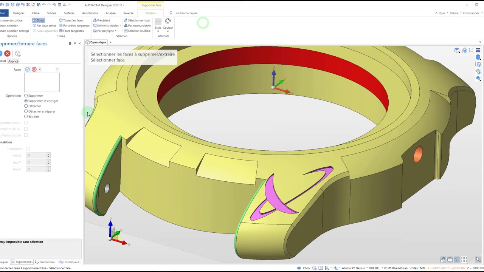
Task: Choose the Par deux arêtes filter
Action: click(x=45, y=26)
